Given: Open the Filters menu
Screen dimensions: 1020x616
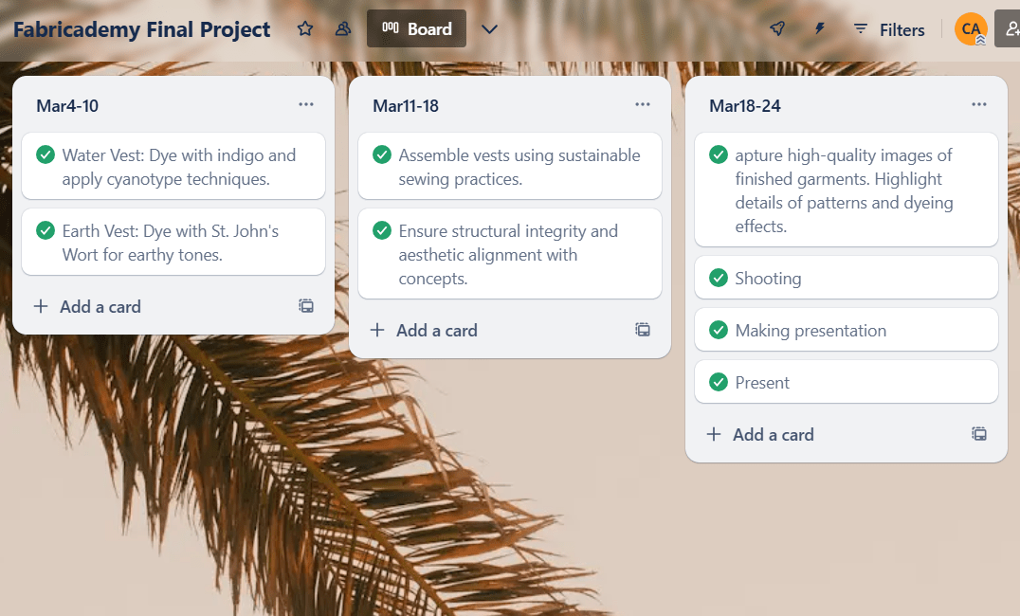Looking at the screenshot, I should point(888,29).
